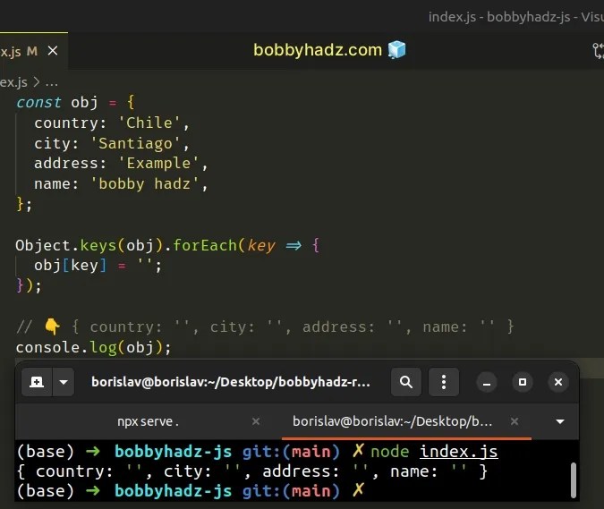Image resolution: width=604 pixels, height=509 pixels.
Task: Click underlined index.js in terminal command
Action: 459,451
